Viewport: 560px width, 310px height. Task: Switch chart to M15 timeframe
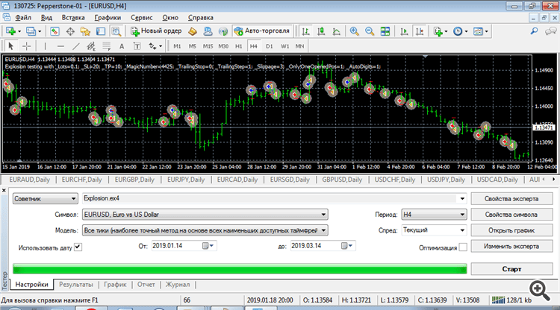(207, 46)
